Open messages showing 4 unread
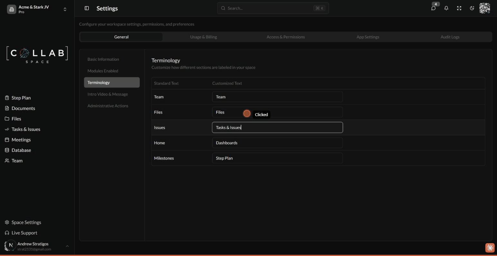The width and height of the screenshot is (497, 256). [x=434, y=8]
